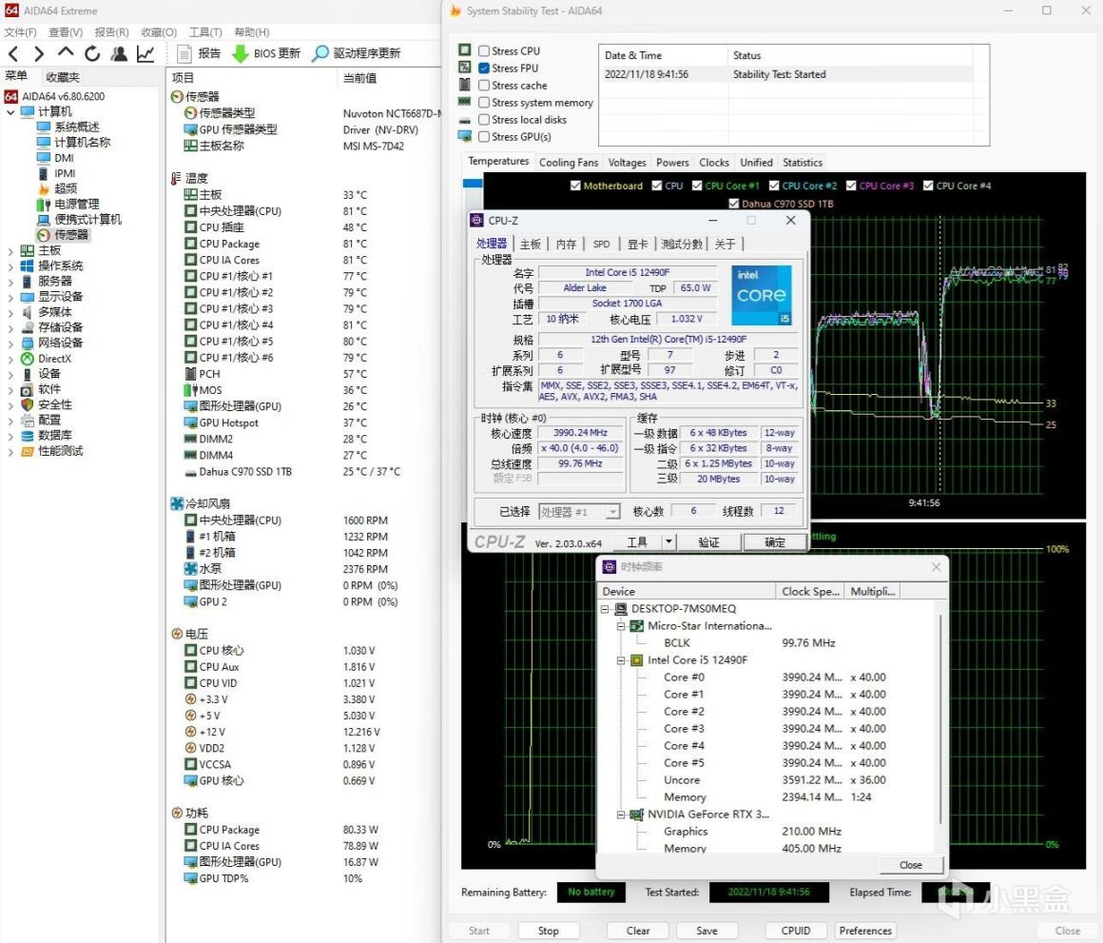Open the graph chart toolbar icon
Screen dimensions: 1103x943
(145, 53)
